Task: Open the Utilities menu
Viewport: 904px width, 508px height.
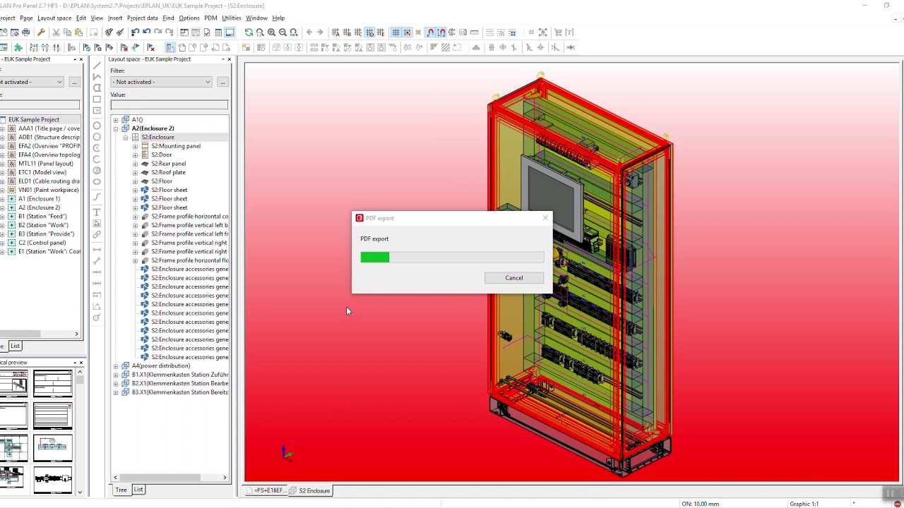Action: point(231,18)
